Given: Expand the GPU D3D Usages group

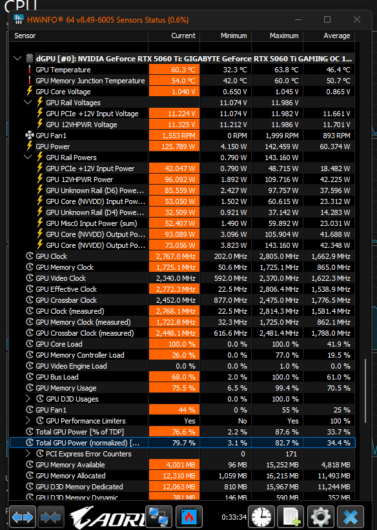Looking at the screenshot, I should point(28,399).
